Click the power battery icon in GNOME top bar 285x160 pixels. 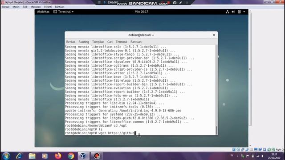239,12
